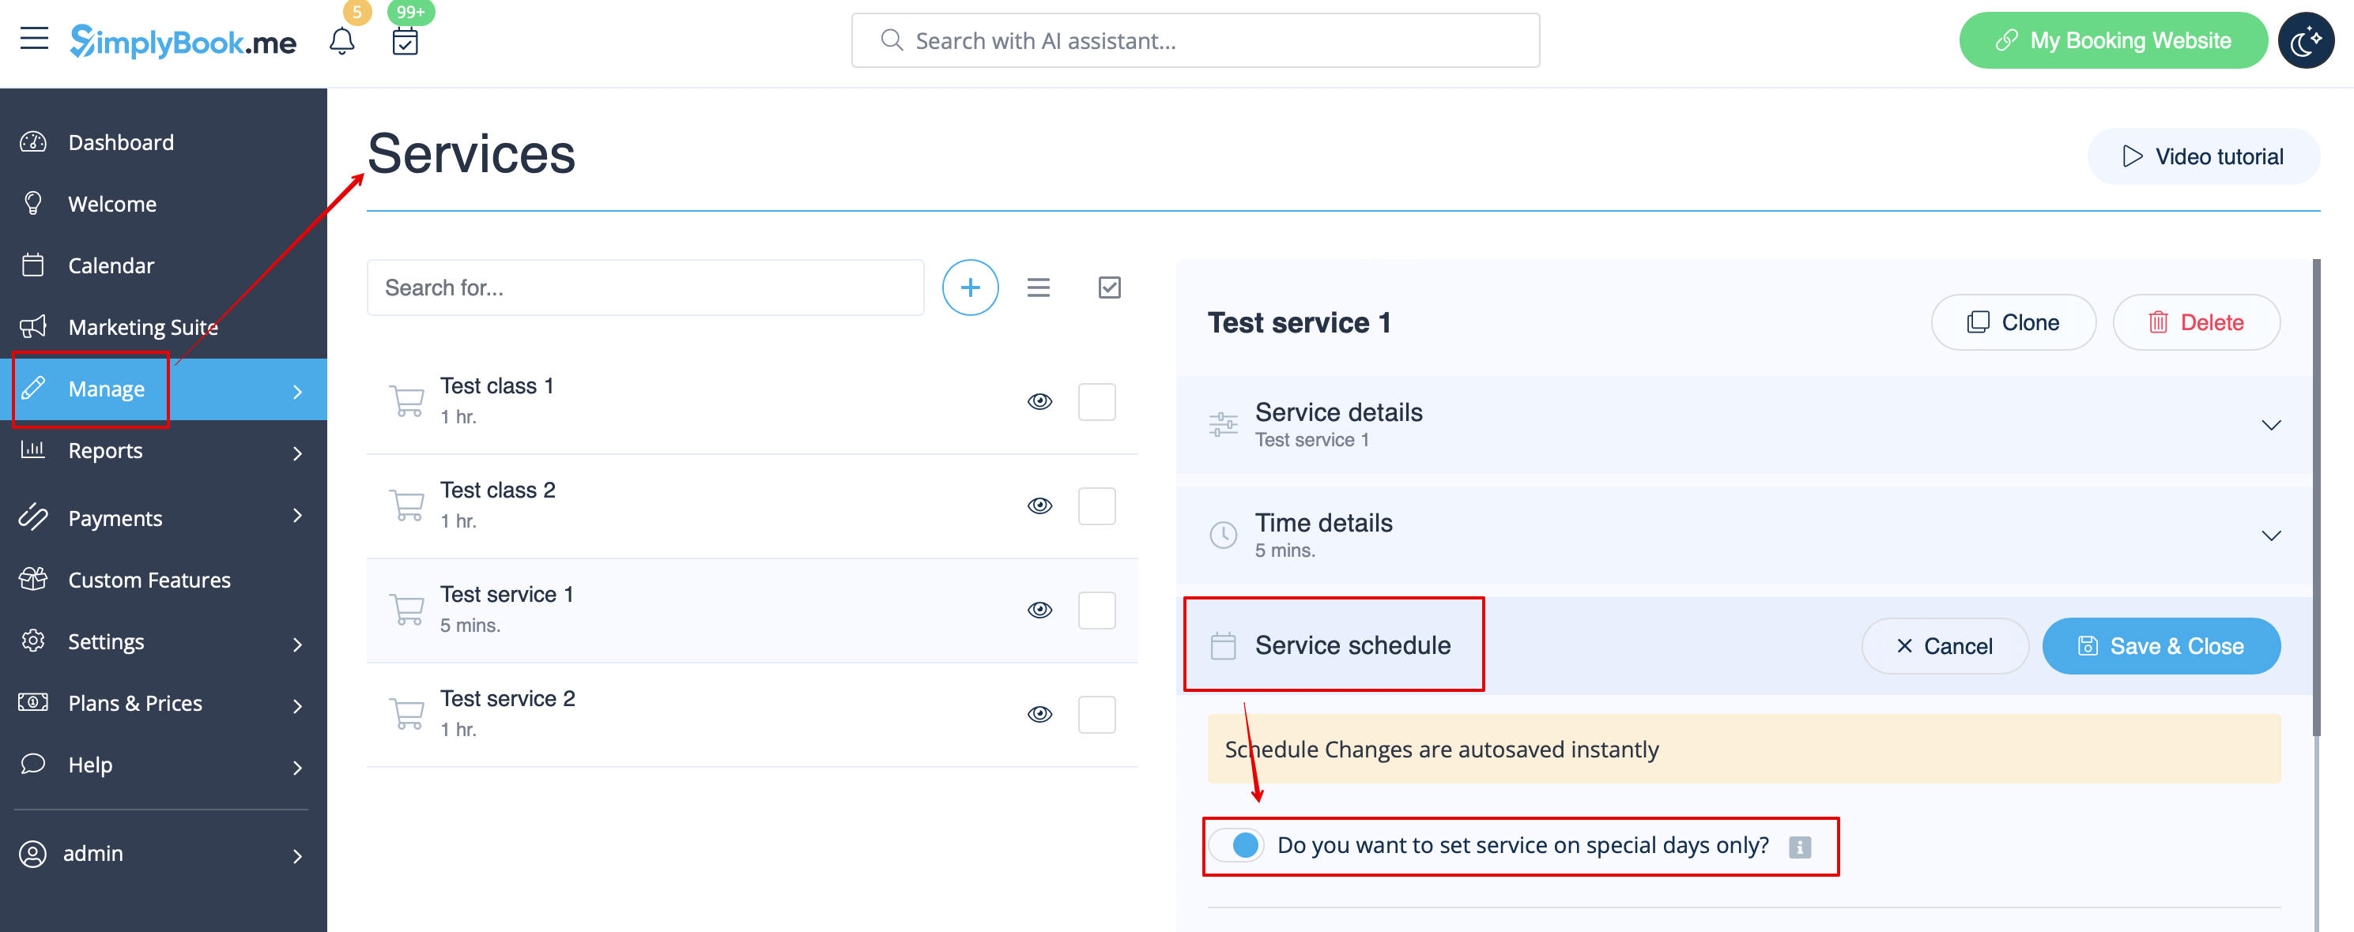This screenshot has height=932, width=2354.
Task: Open the bookings calendar-check icon
Action: (405, 41)
